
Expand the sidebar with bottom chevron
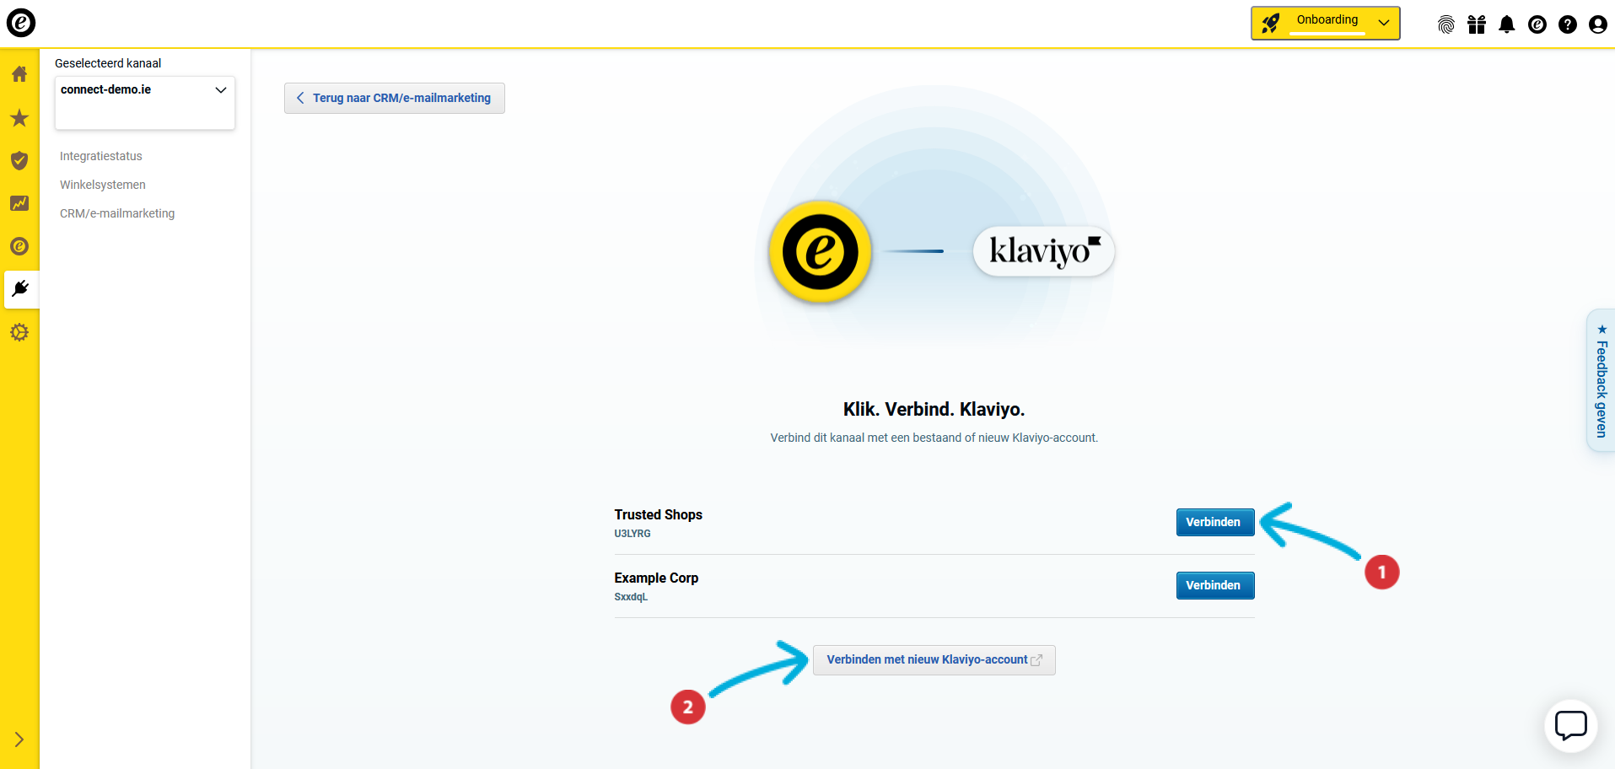[x=19, y=739]
